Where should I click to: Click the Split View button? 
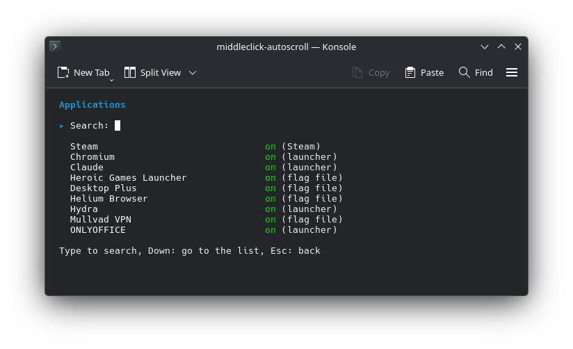[152, 73]
